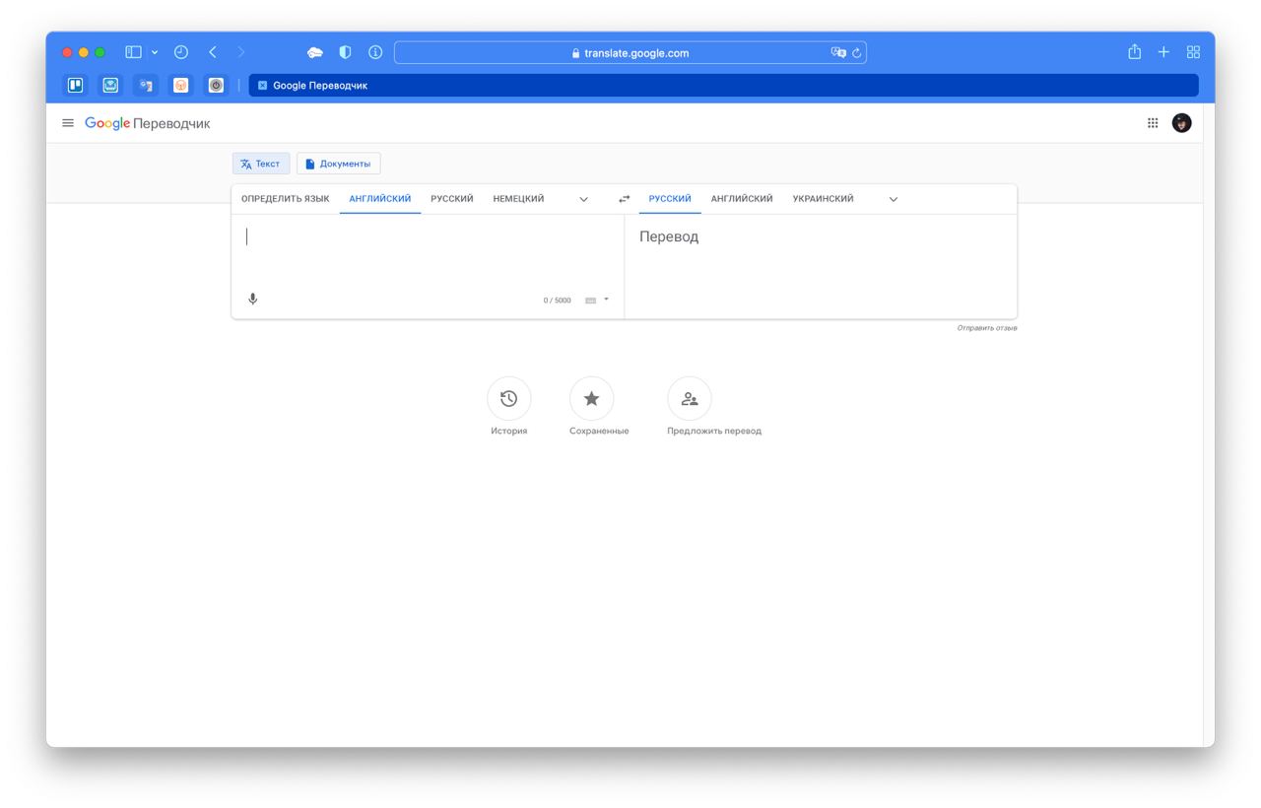Open Safari history clock button
This screenshot has width=1261, height=808.
[x=181, y=52]
